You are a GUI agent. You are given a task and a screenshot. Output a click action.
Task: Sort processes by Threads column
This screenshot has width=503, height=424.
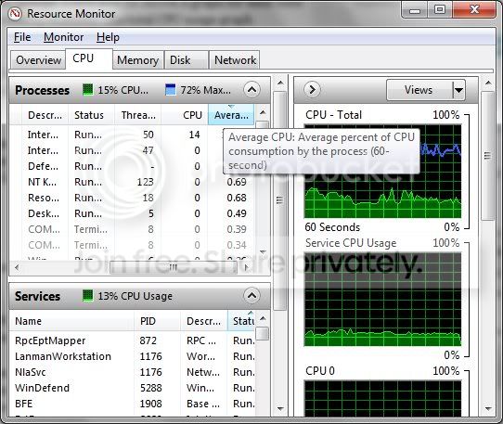(138, 115)
